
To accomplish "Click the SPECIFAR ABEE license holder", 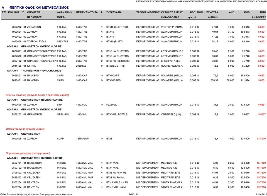I will [171, 61].
